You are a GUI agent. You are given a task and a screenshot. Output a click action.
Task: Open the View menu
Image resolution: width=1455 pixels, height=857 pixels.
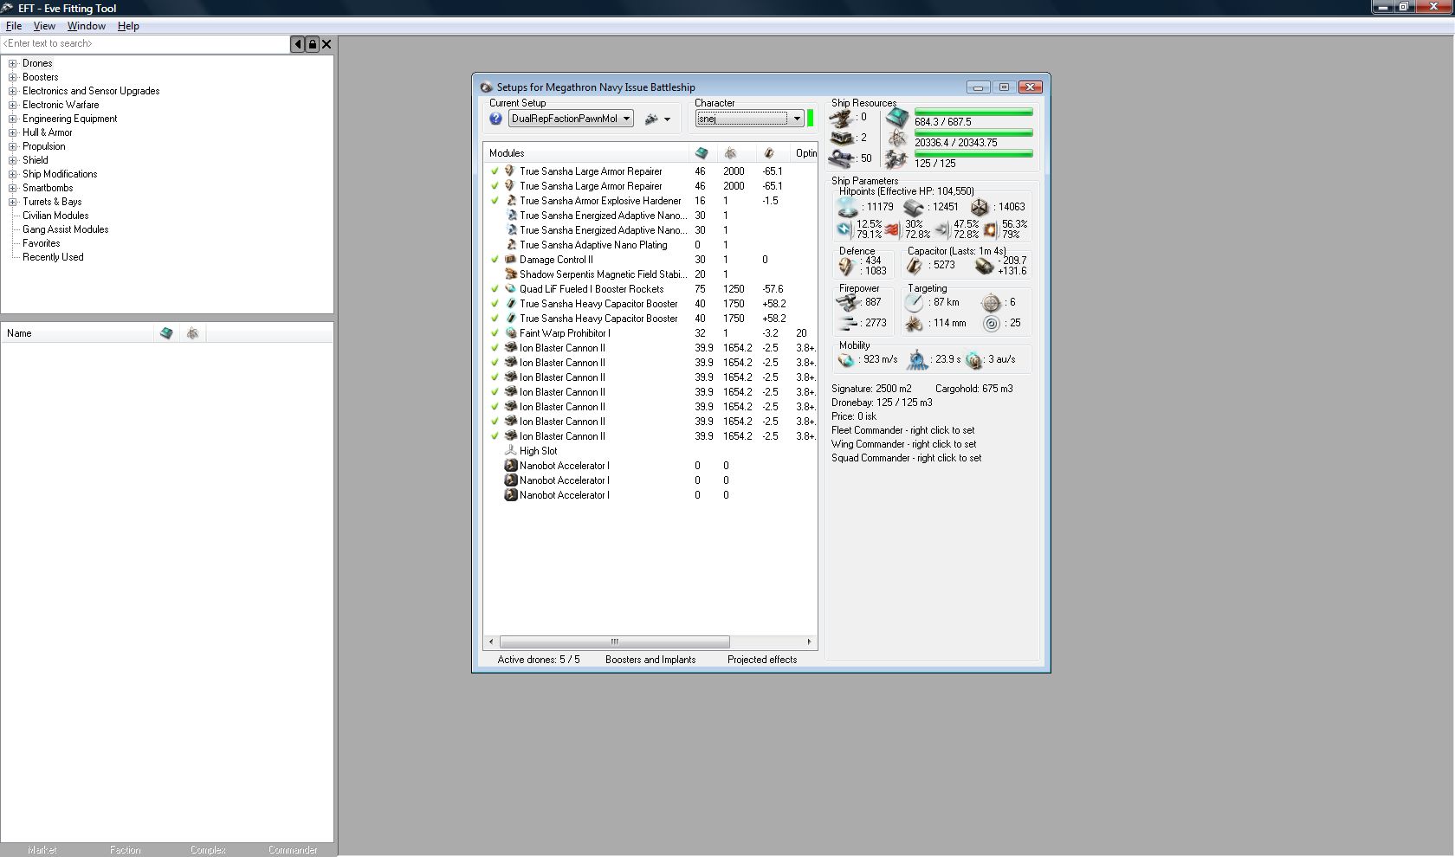pos(44,26)
